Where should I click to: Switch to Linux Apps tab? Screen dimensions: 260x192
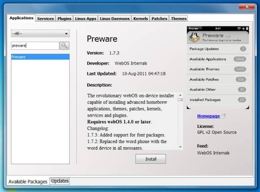[x=86, y=18]
